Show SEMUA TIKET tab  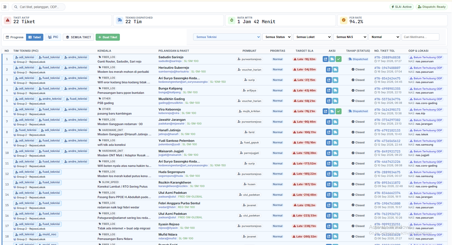point(78,37)
